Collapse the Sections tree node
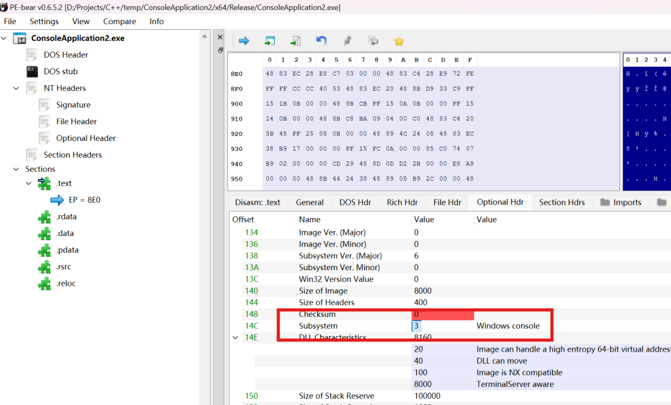This screenshot has height=405, width=671. tap(16, 169)
